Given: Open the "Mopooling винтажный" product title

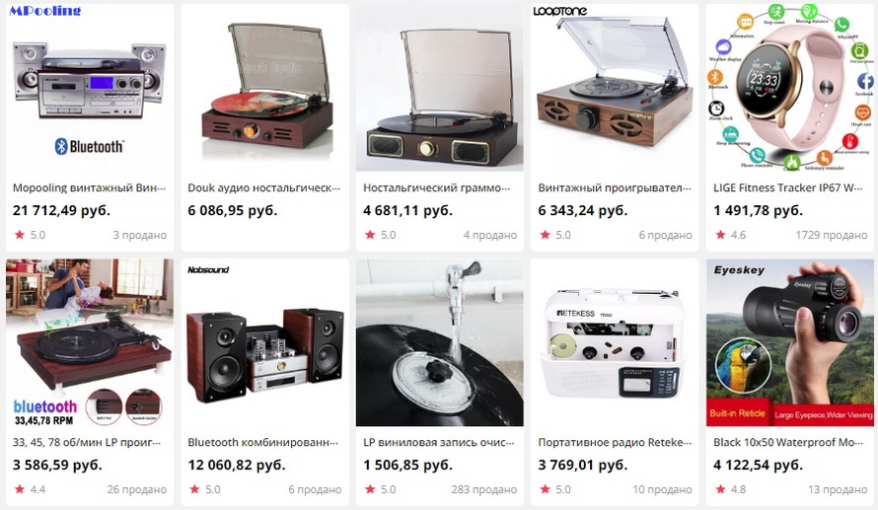Looking at the screenshot, I should (89, 188).
